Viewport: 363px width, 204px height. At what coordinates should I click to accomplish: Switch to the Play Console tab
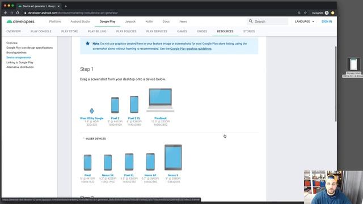(41, 31)
